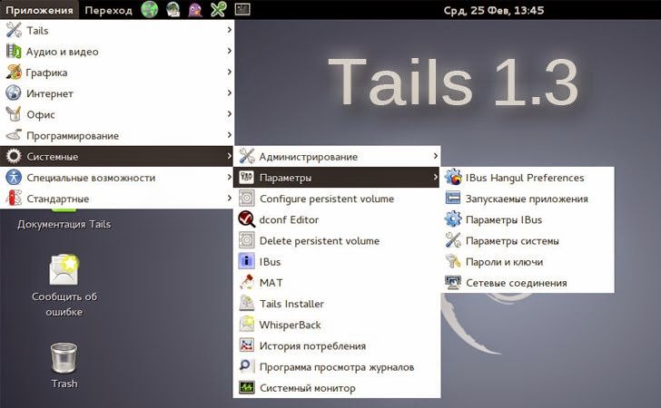Click the Configure persistent volume safe icon
This screenshot has width=661, height=408.
click(x=247, y=199)
